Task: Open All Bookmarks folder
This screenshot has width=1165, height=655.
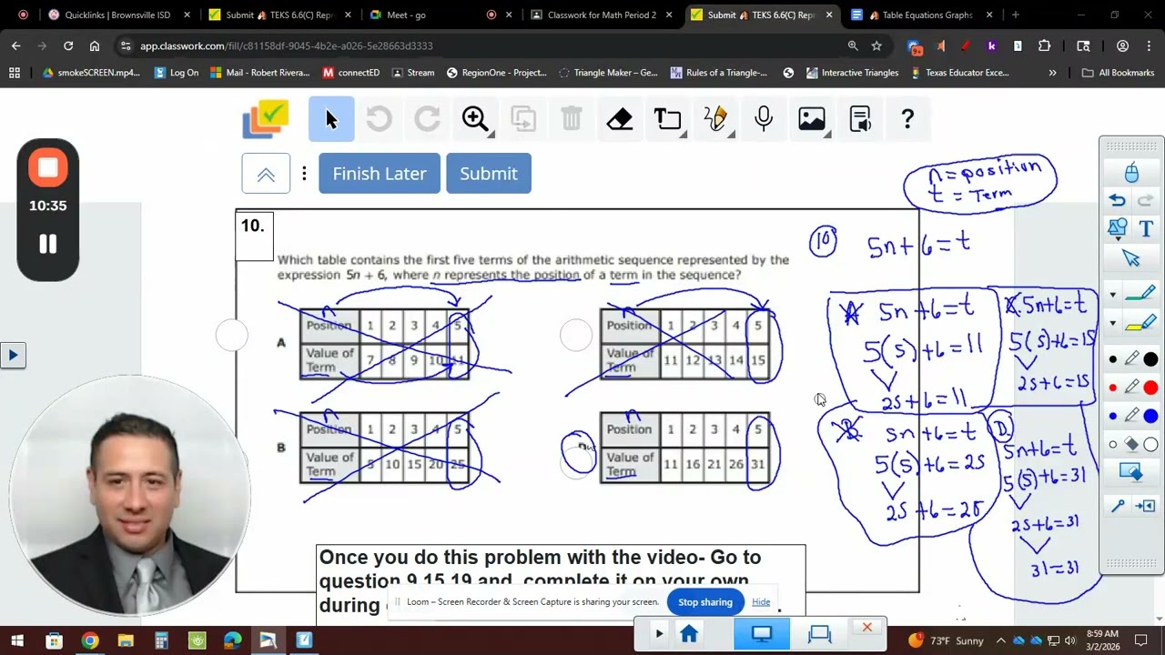Action: (x=1118, y=73)
